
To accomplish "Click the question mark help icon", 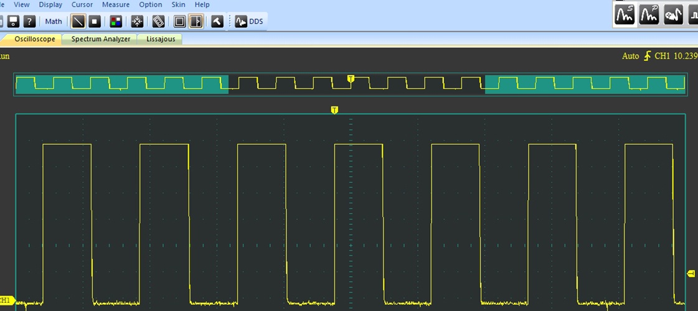I will tap(29, 21).
